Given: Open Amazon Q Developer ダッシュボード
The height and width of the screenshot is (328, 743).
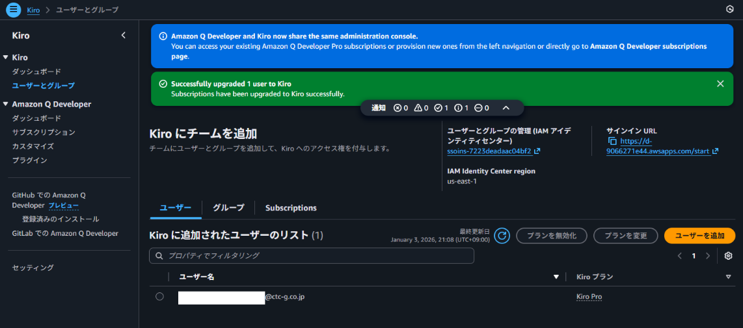Looking at the screenshot, I should [x=36, y=118].
